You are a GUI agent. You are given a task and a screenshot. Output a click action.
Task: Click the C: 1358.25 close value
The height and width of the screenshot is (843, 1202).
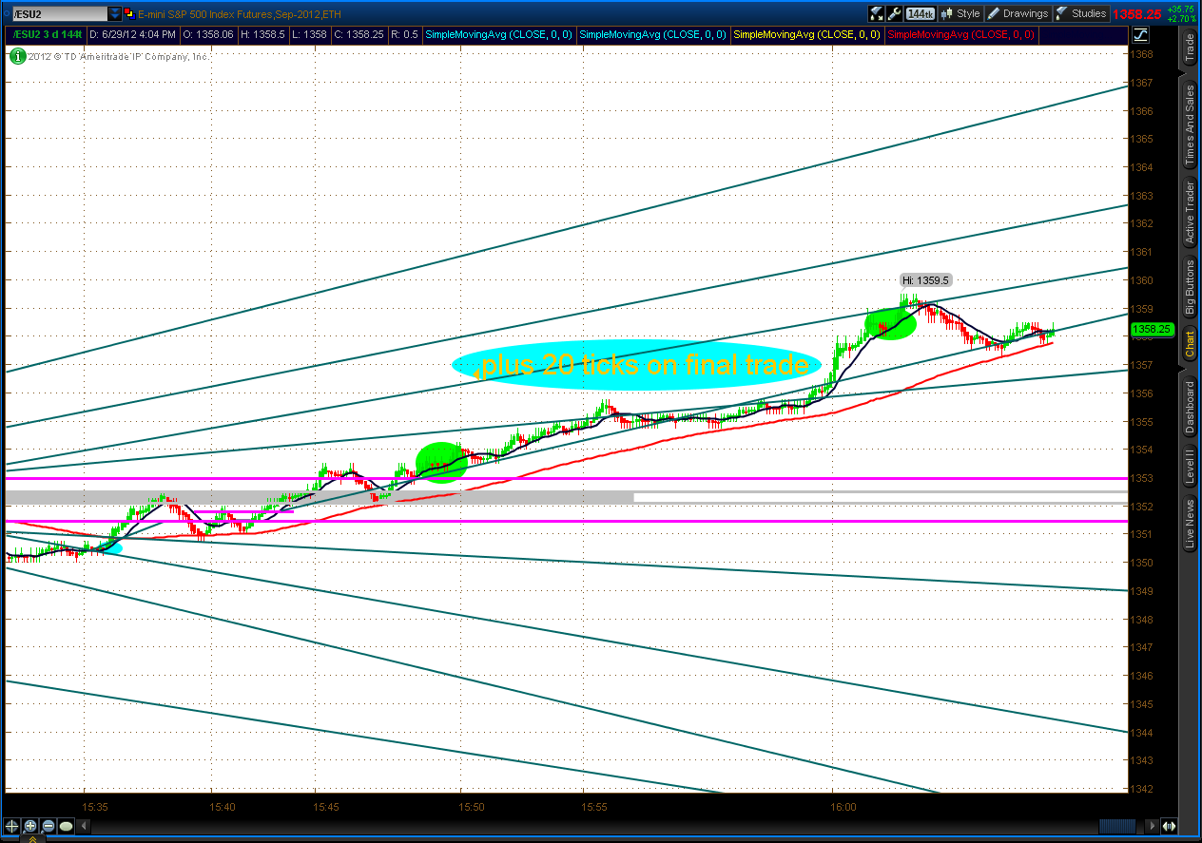pyautogui.click(x=361, y=34)
